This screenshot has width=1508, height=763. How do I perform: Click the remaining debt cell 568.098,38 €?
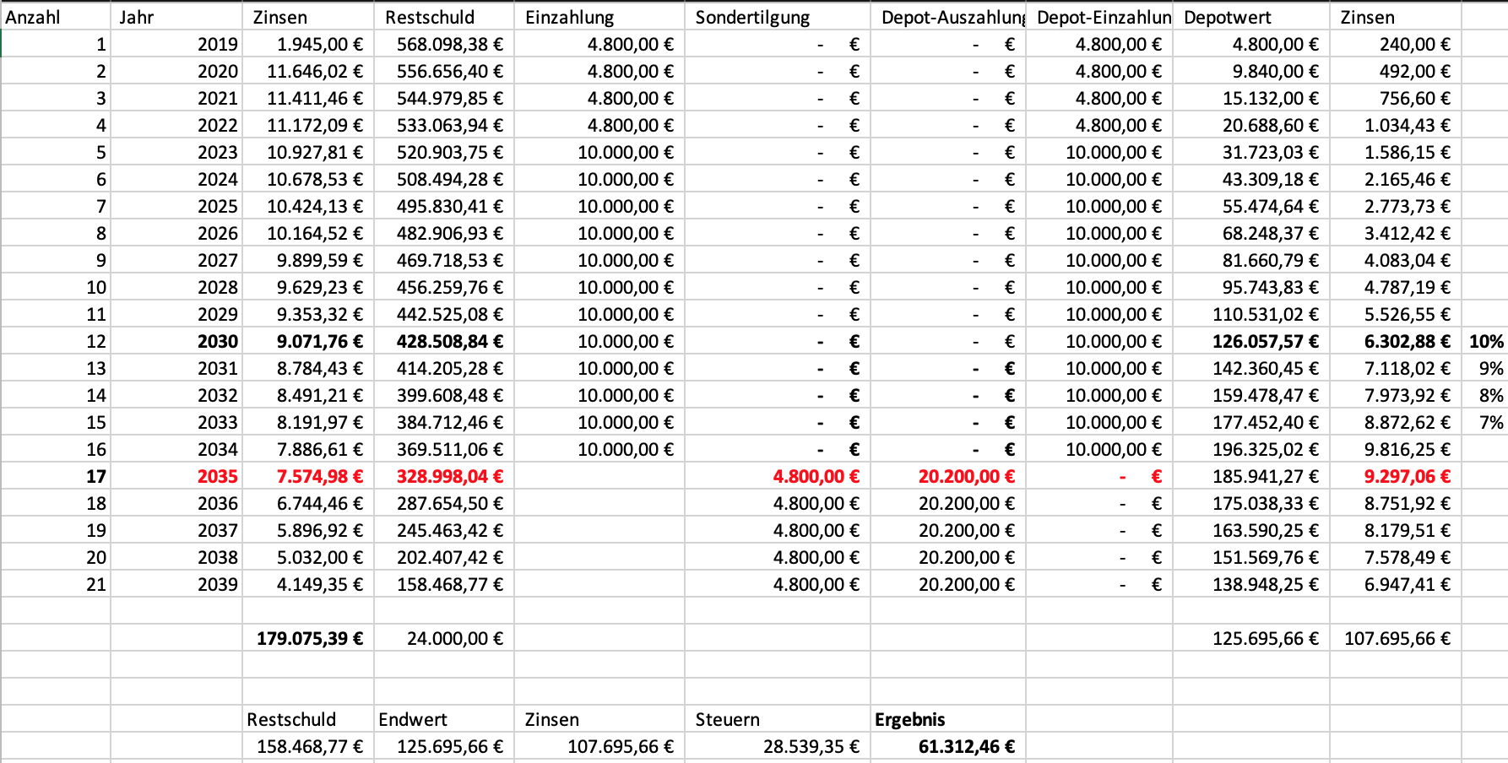tap(444, 44)
